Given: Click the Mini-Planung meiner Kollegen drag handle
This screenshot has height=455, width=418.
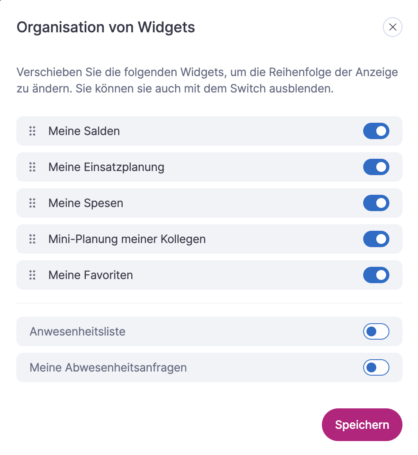Looking at the screenshot, I should [x=32, y=239].
